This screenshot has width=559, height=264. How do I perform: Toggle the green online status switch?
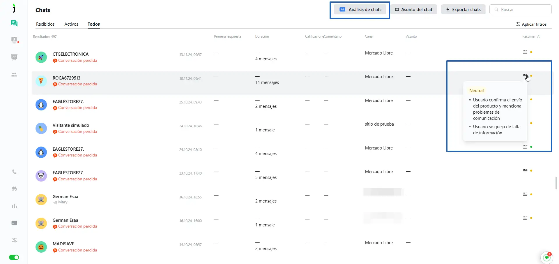[x=14, y=257]
